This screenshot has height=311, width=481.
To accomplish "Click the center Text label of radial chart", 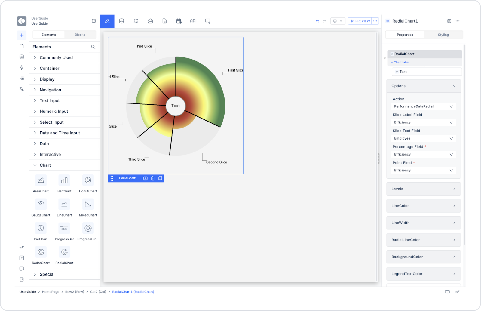I will click(176, 106).
